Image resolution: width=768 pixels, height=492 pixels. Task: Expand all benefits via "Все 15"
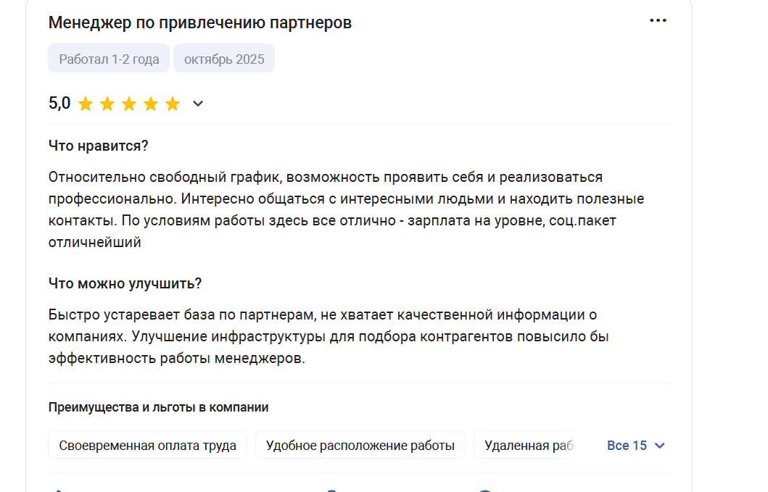(x=635, y=446)
